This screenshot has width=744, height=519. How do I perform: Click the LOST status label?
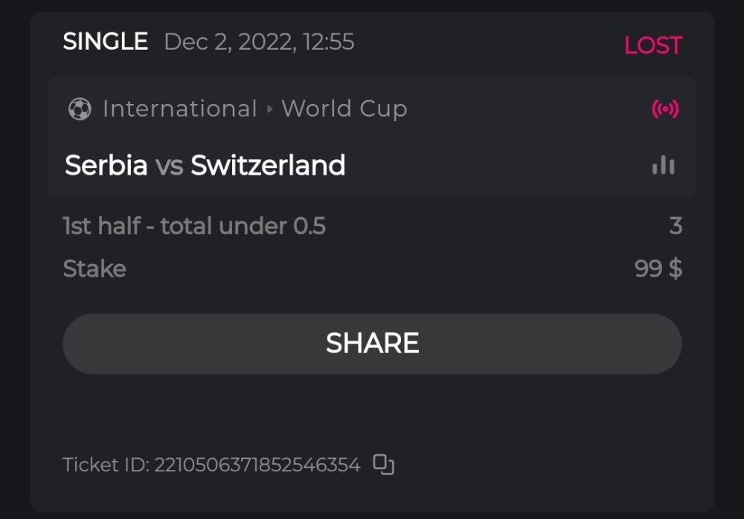652,45
